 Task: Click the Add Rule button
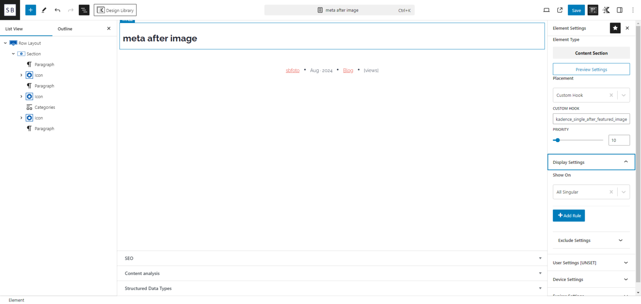(569, 216)
